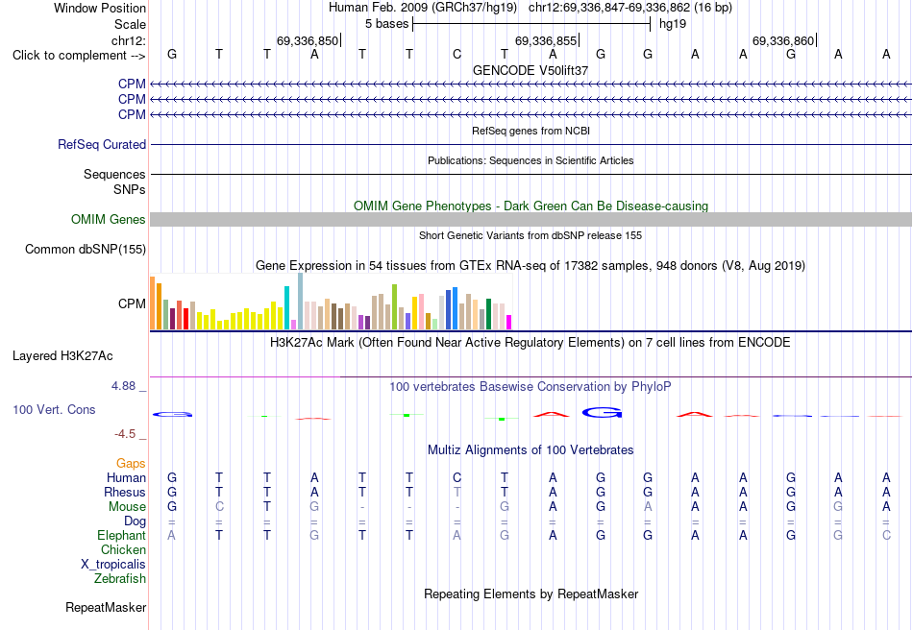Click the '5 bases' scale bar label

(x=386, y=24)
